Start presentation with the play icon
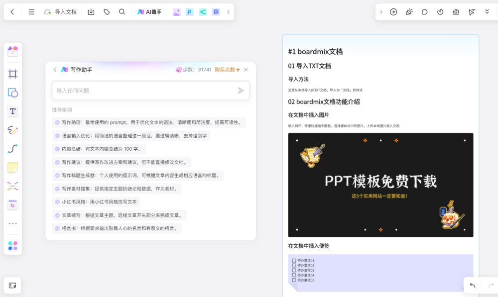The width and height of the screenshot is (498, 297). click(393, 12)
